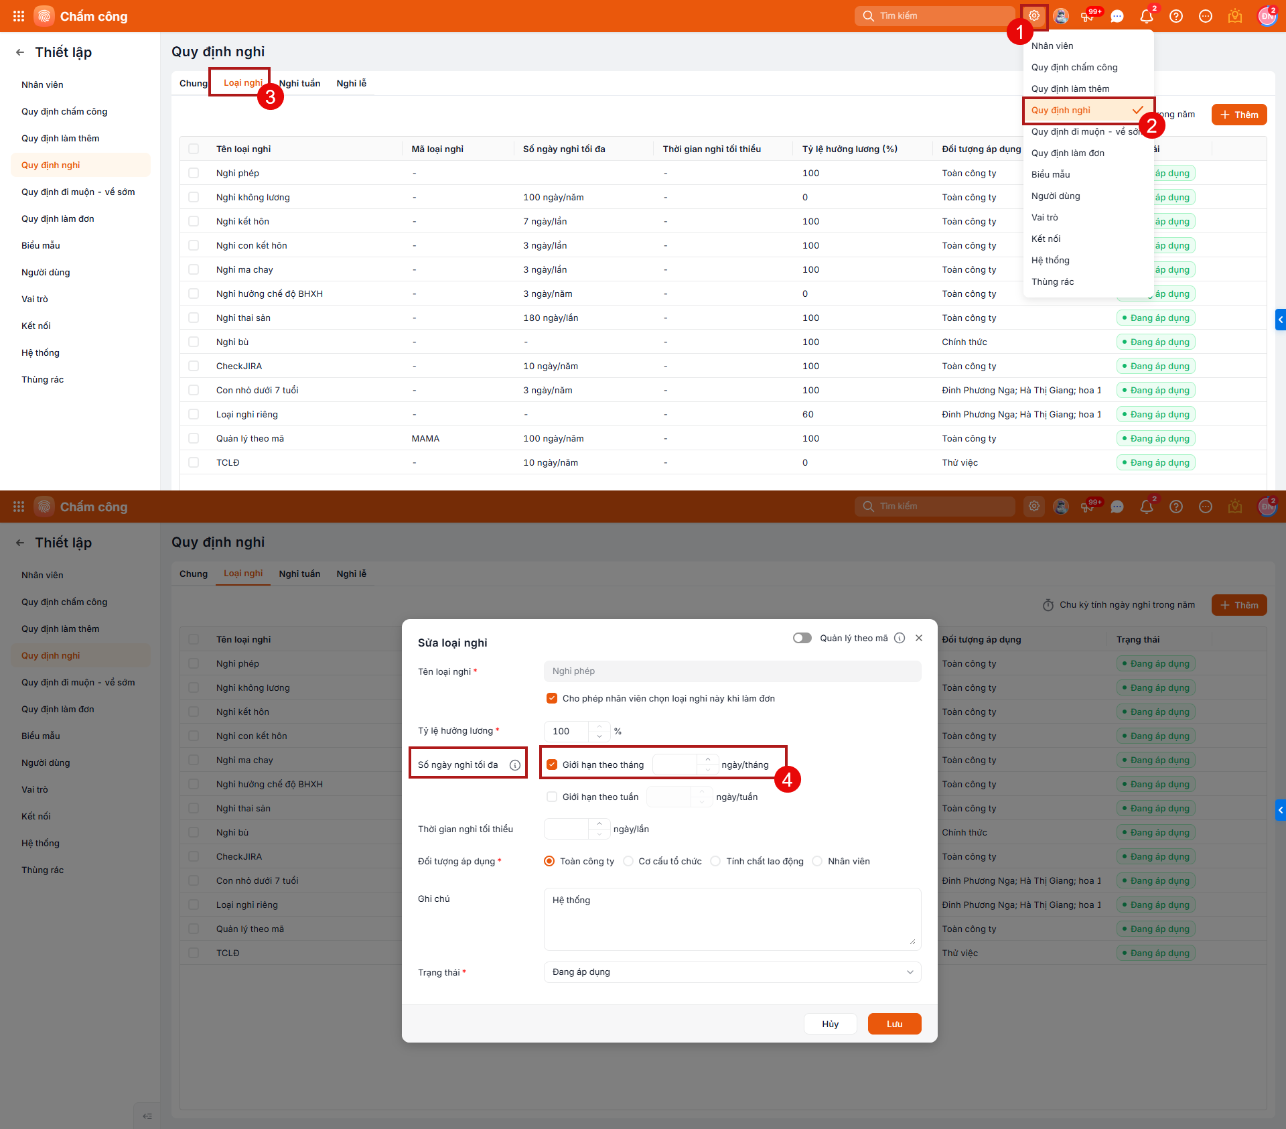
Task: Click the down arrow of the ngày/tháng field
Action: [x=708, y=770]
